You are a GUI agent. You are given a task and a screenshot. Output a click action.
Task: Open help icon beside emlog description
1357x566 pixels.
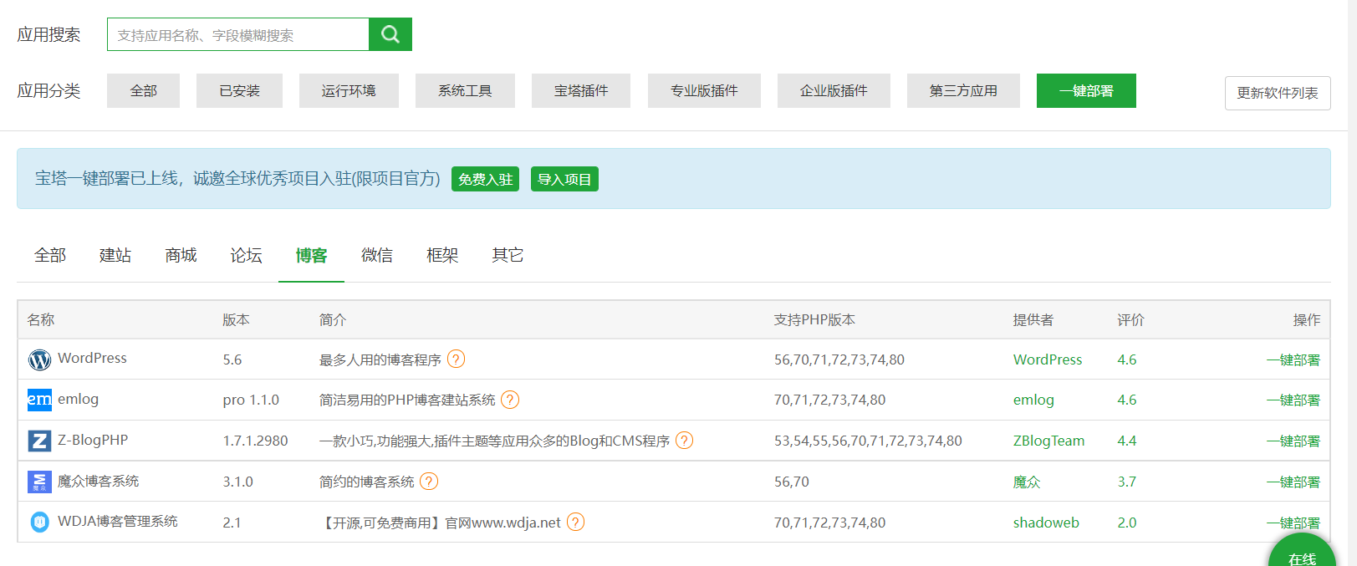510,400
